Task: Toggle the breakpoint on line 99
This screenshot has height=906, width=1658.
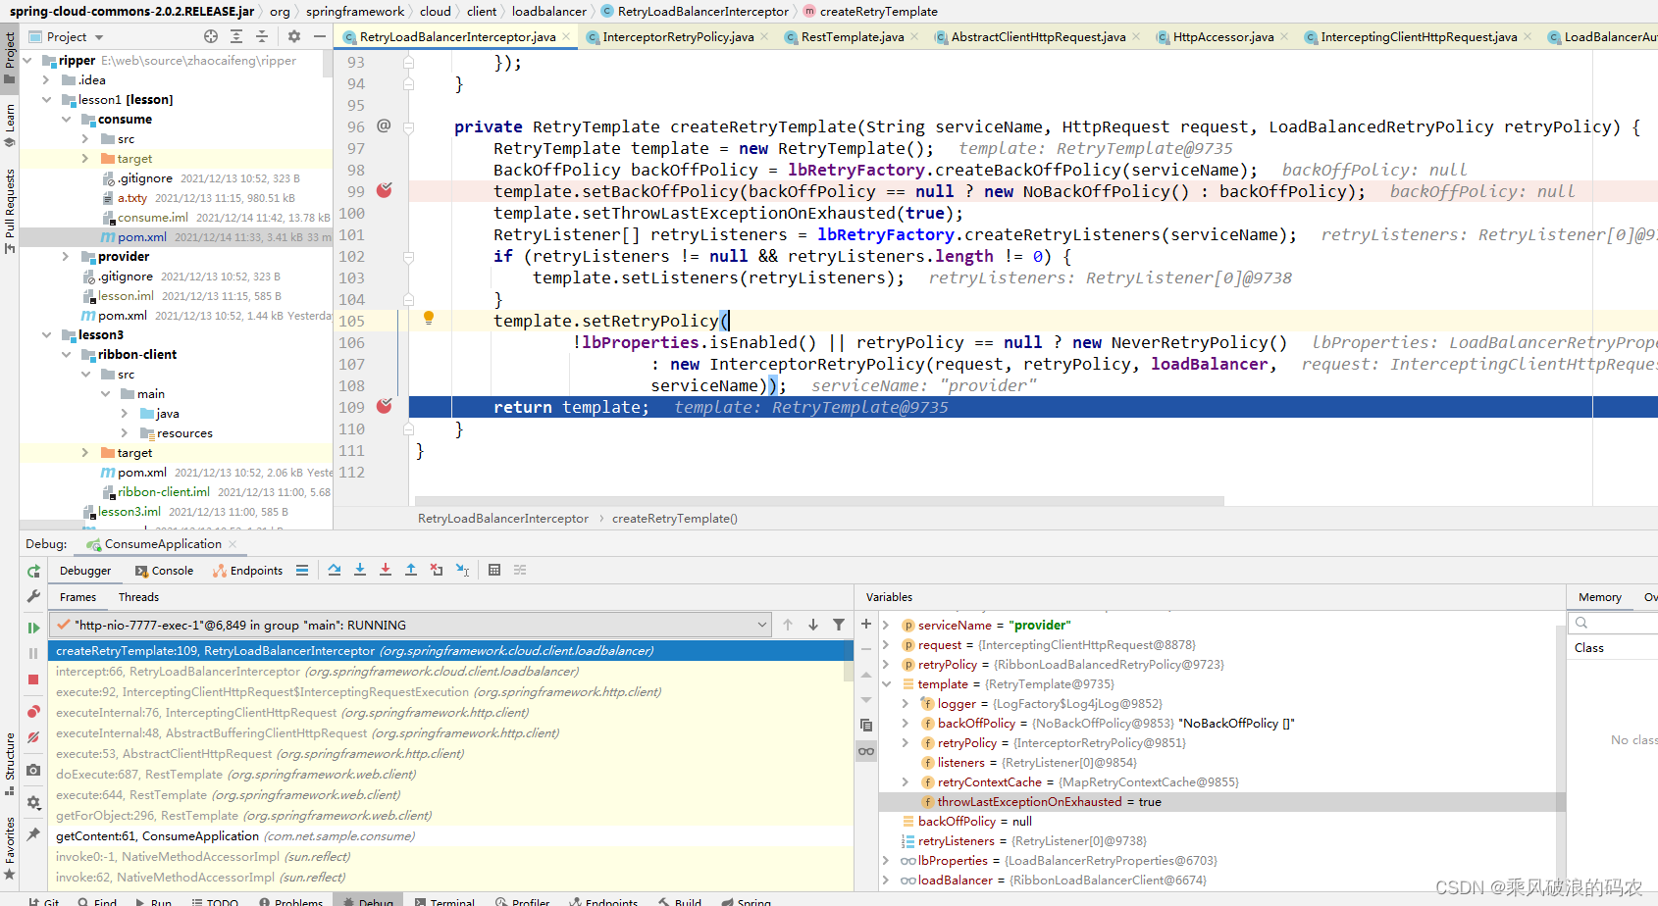Action: point(384,191)
